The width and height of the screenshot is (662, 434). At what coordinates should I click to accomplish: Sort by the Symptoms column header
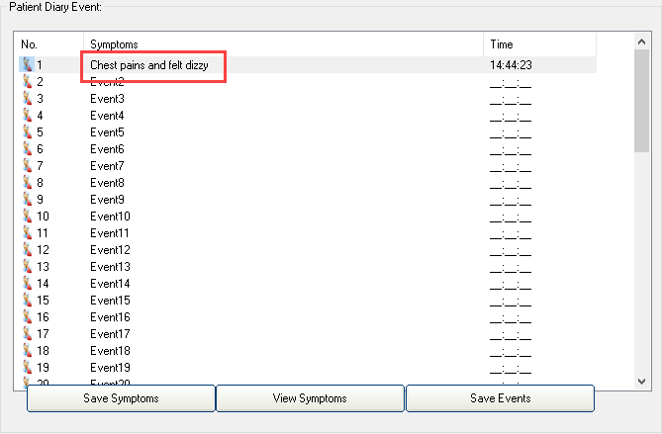(x=283, y=44)
